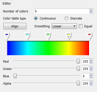The width and height of the screenshot is (97, 92).
Task: Select the red color marker
Action: [x=90, y=36]
